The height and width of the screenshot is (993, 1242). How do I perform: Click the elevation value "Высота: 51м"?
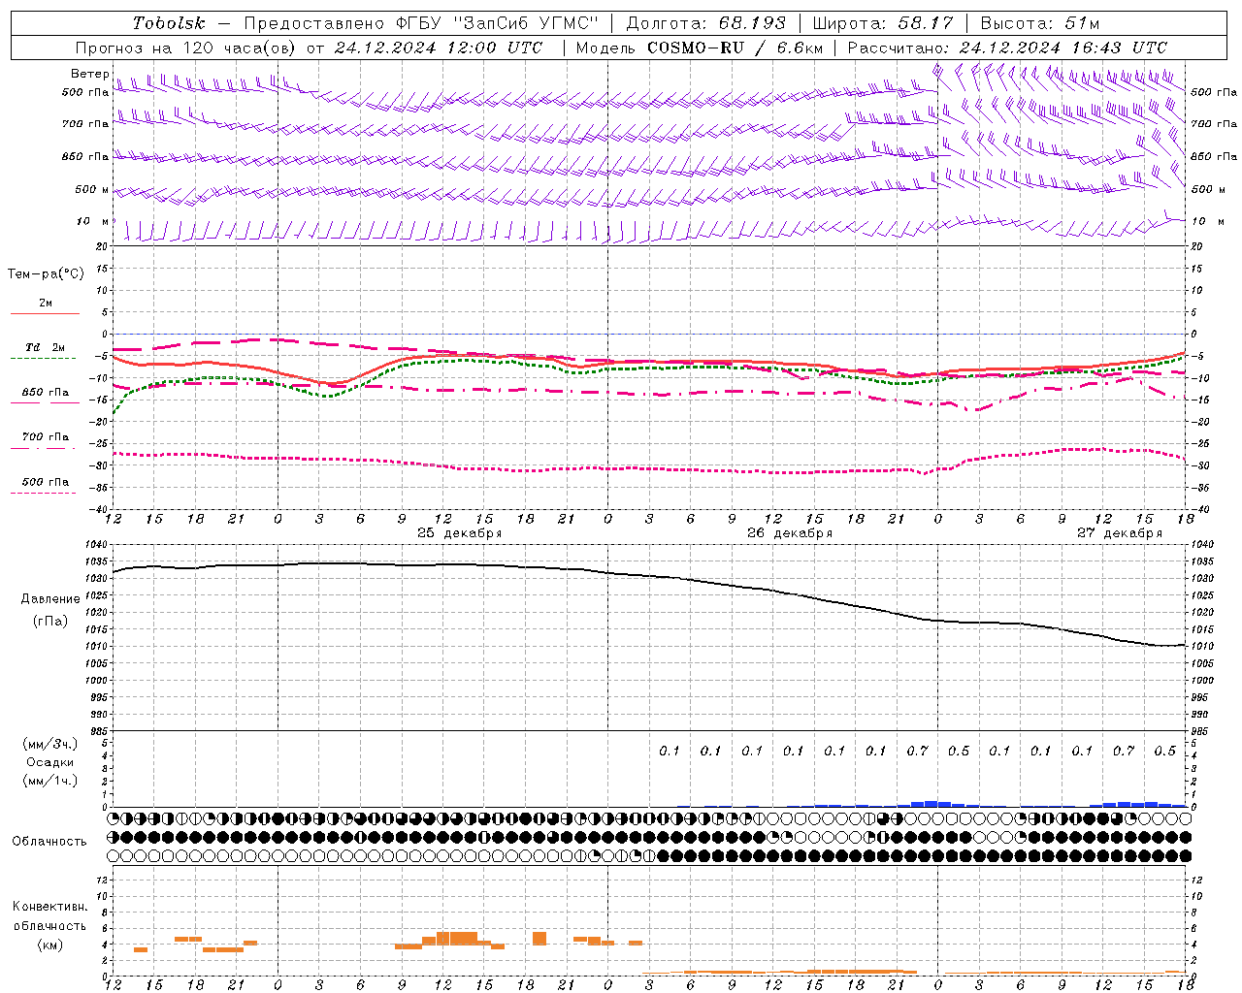pos(1040,23)
